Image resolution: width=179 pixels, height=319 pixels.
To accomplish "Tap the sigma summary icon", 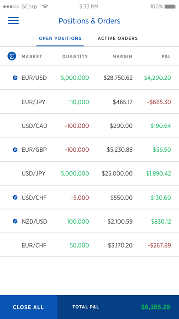I will [x=12, y=56].
